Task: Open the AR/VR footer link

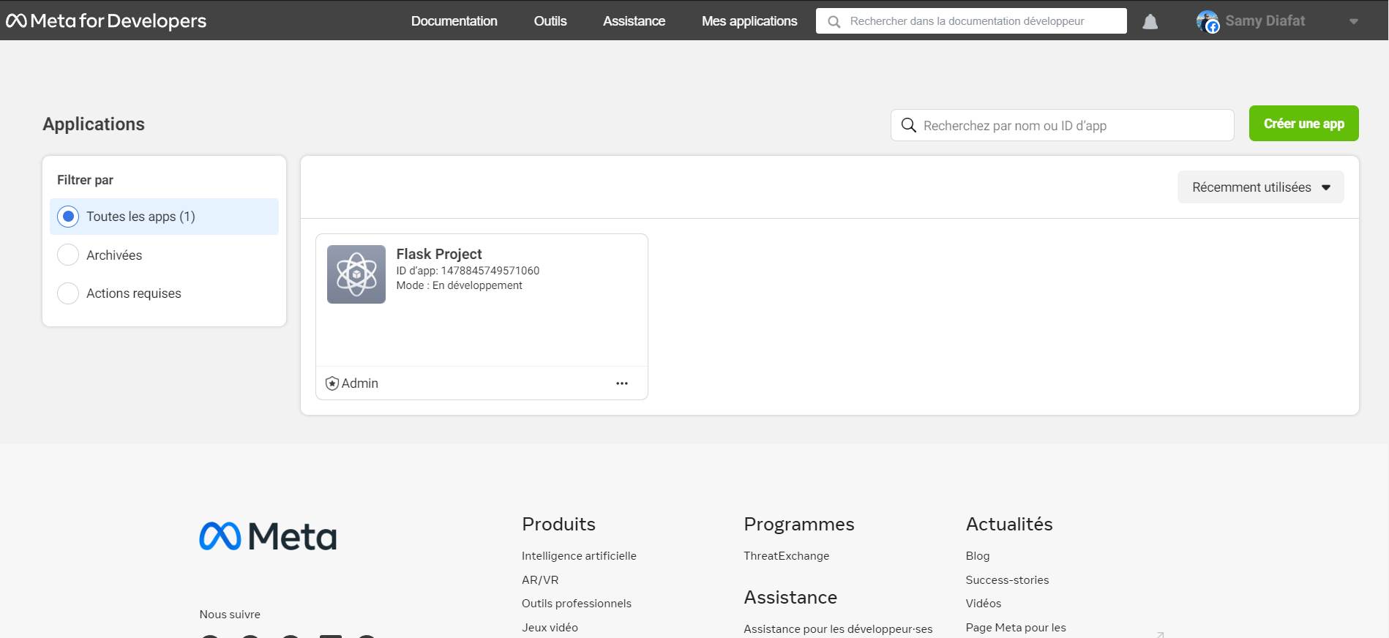Action: pos(540,579)
